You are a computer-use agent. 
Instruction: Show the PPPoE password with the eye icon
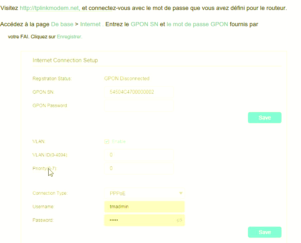(179, 220)
